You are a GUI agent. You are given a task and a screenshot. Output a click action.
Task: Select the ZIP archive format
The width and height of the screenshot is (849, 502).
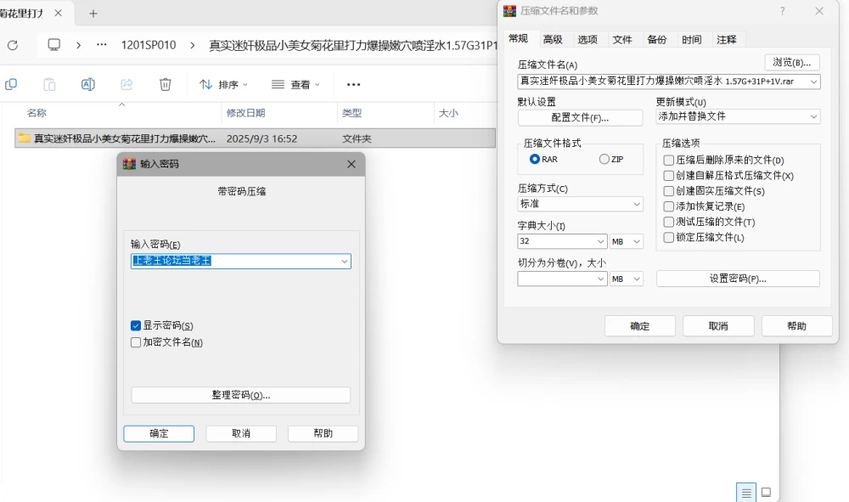[x=604, y=159]
